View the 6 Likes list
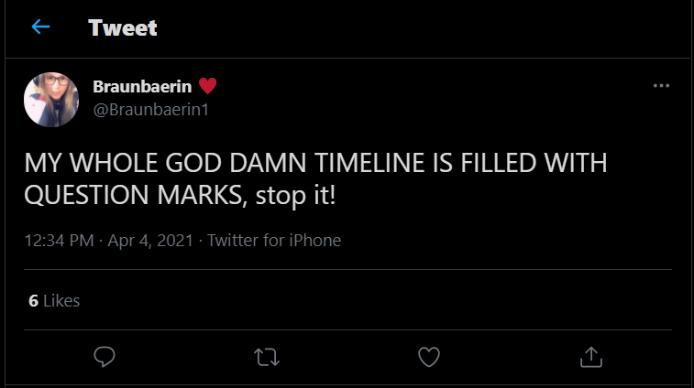Image resolution: width=694 pixels, height=388 pixels. point(54,300)
